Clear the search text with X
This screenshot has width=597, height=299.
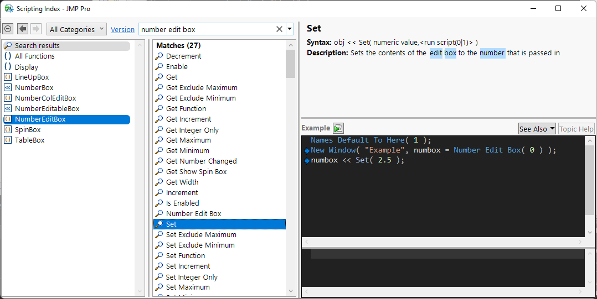pyautogui.click(x=279, y=29)
